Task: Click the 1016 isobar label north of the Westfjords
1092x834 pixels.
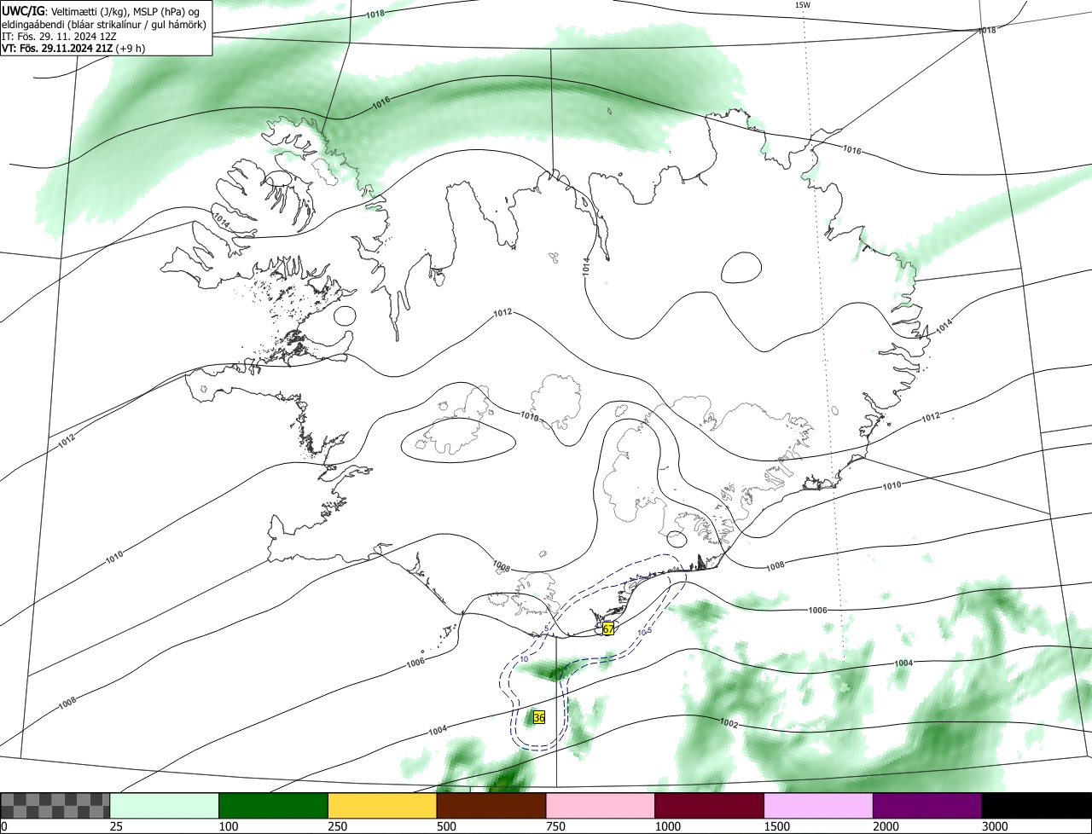Action: point(381,102)
